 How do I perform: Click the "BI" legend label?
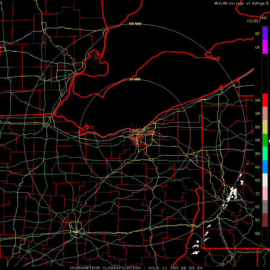pyautogui.click(x=258, y=220)
